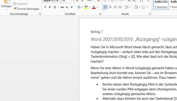The width and height of the screenshot is (177, 101).
Task: Click the 'Beitrag 7' text line
Action: point(97,32)
